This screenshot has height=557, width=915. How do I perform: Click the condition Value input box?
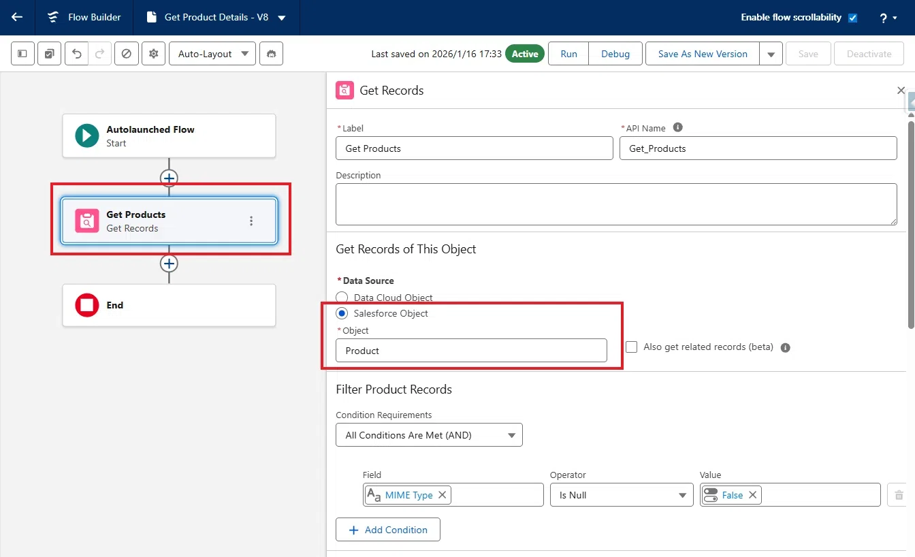tap(790, 495)
